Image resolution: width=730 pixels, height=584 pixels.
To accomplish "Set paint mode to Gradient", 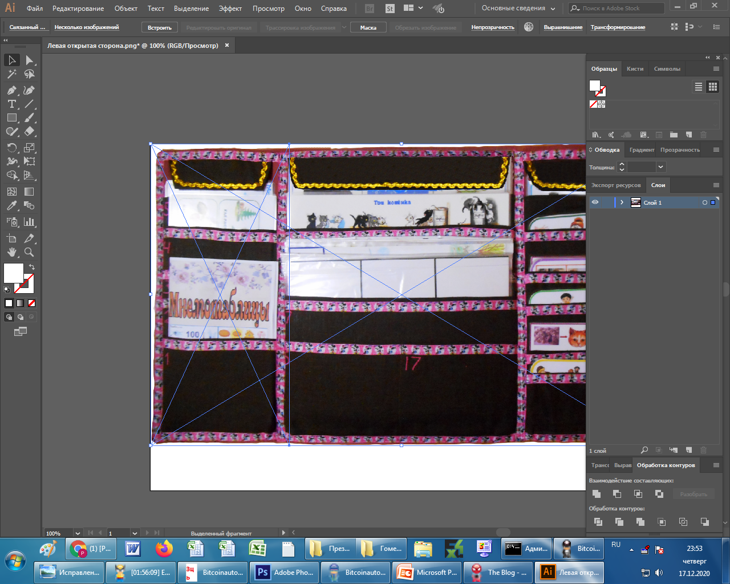I will point(20,303).
